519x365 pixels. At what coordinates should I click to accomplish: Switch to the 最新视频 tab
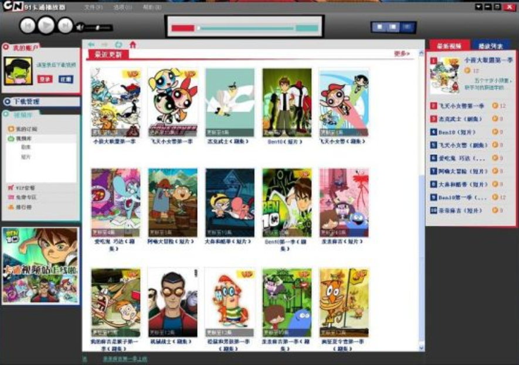point(449,46)
